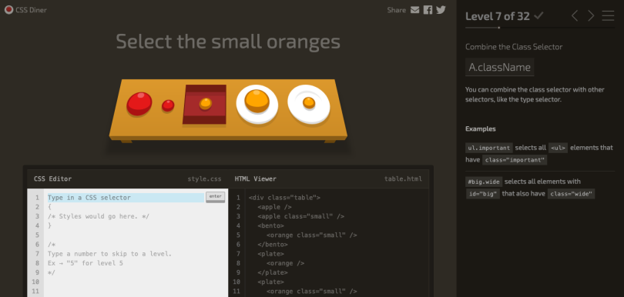Click the small orange in the bento
This screenshot has height=297, width=624.
coord(206,103)
